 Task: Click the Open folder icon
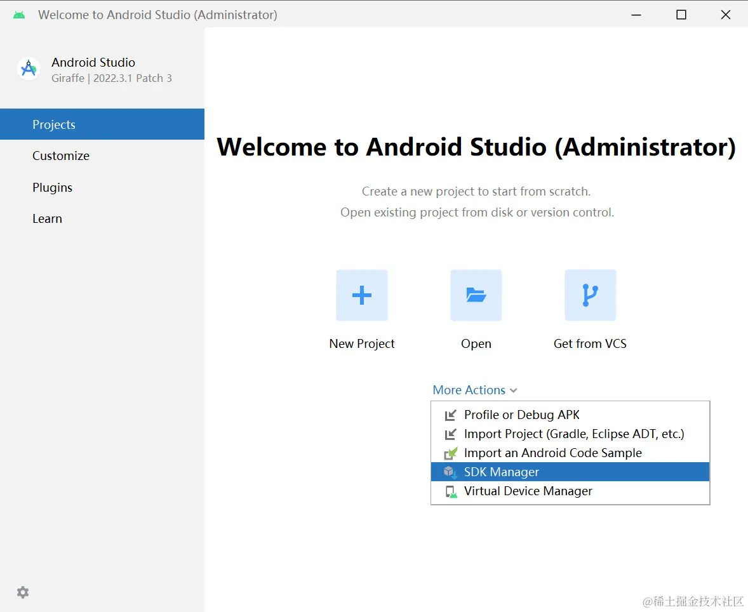click(476, 295)
